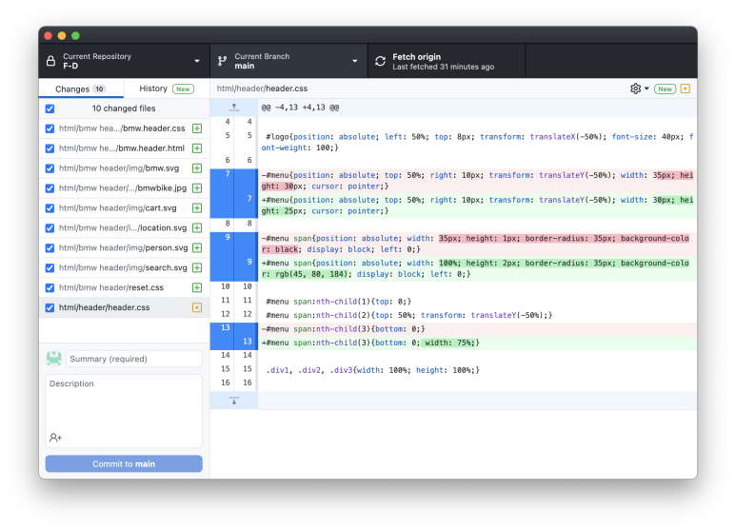The height and width of the screenshot is (530, 736).
Task: Click the added icon for bmw.svg
Action: point(197,168)
